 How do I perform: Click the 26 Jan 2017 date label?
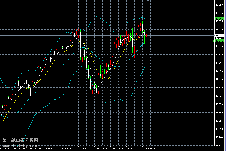click(36, 149)
